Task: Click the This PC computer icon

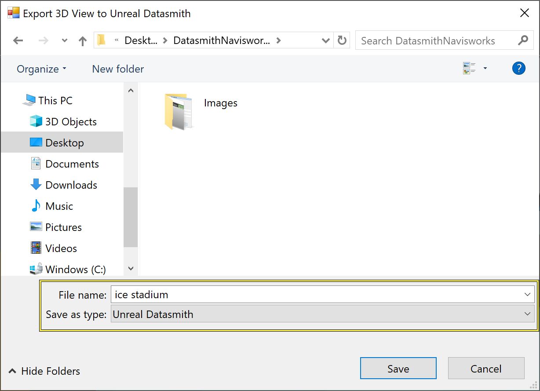Action: pyautogui.click(x=29, y=100)
